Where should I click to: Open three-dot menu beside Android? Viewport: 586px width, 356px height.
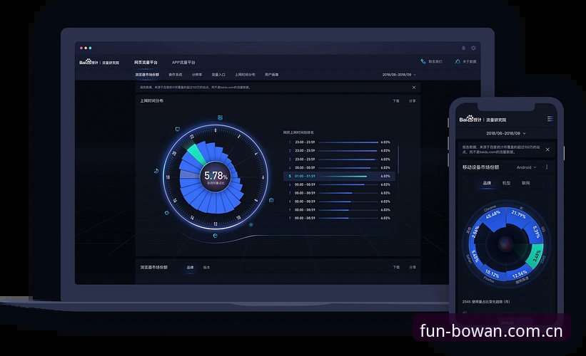point(547,167)
